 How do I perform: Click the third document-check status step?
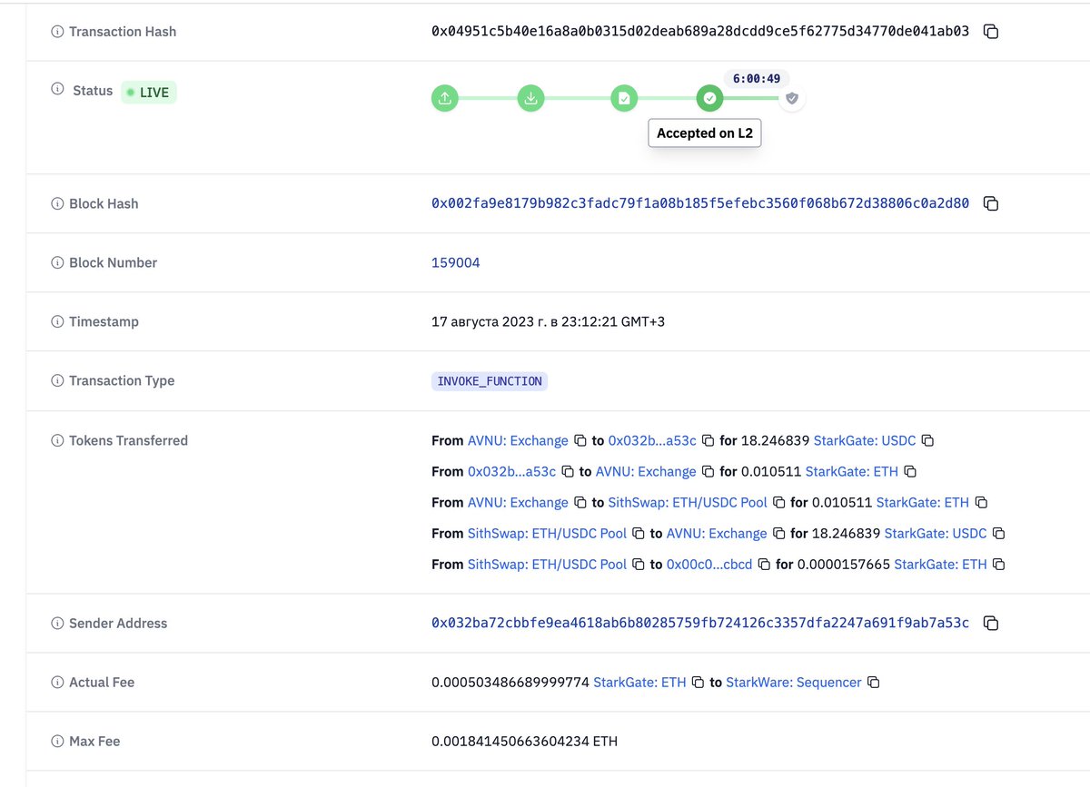[x=623, y=98]
